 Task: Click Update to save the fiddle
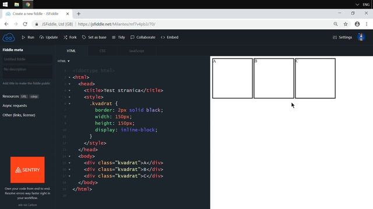pos(49,37)
